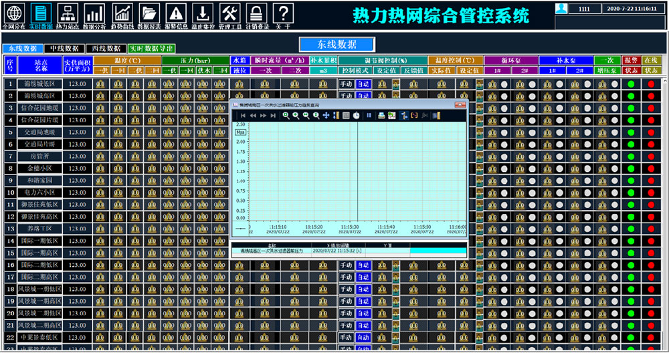Click the green alarm light in row 1
The image size is (669, 353).
[631, 84]
